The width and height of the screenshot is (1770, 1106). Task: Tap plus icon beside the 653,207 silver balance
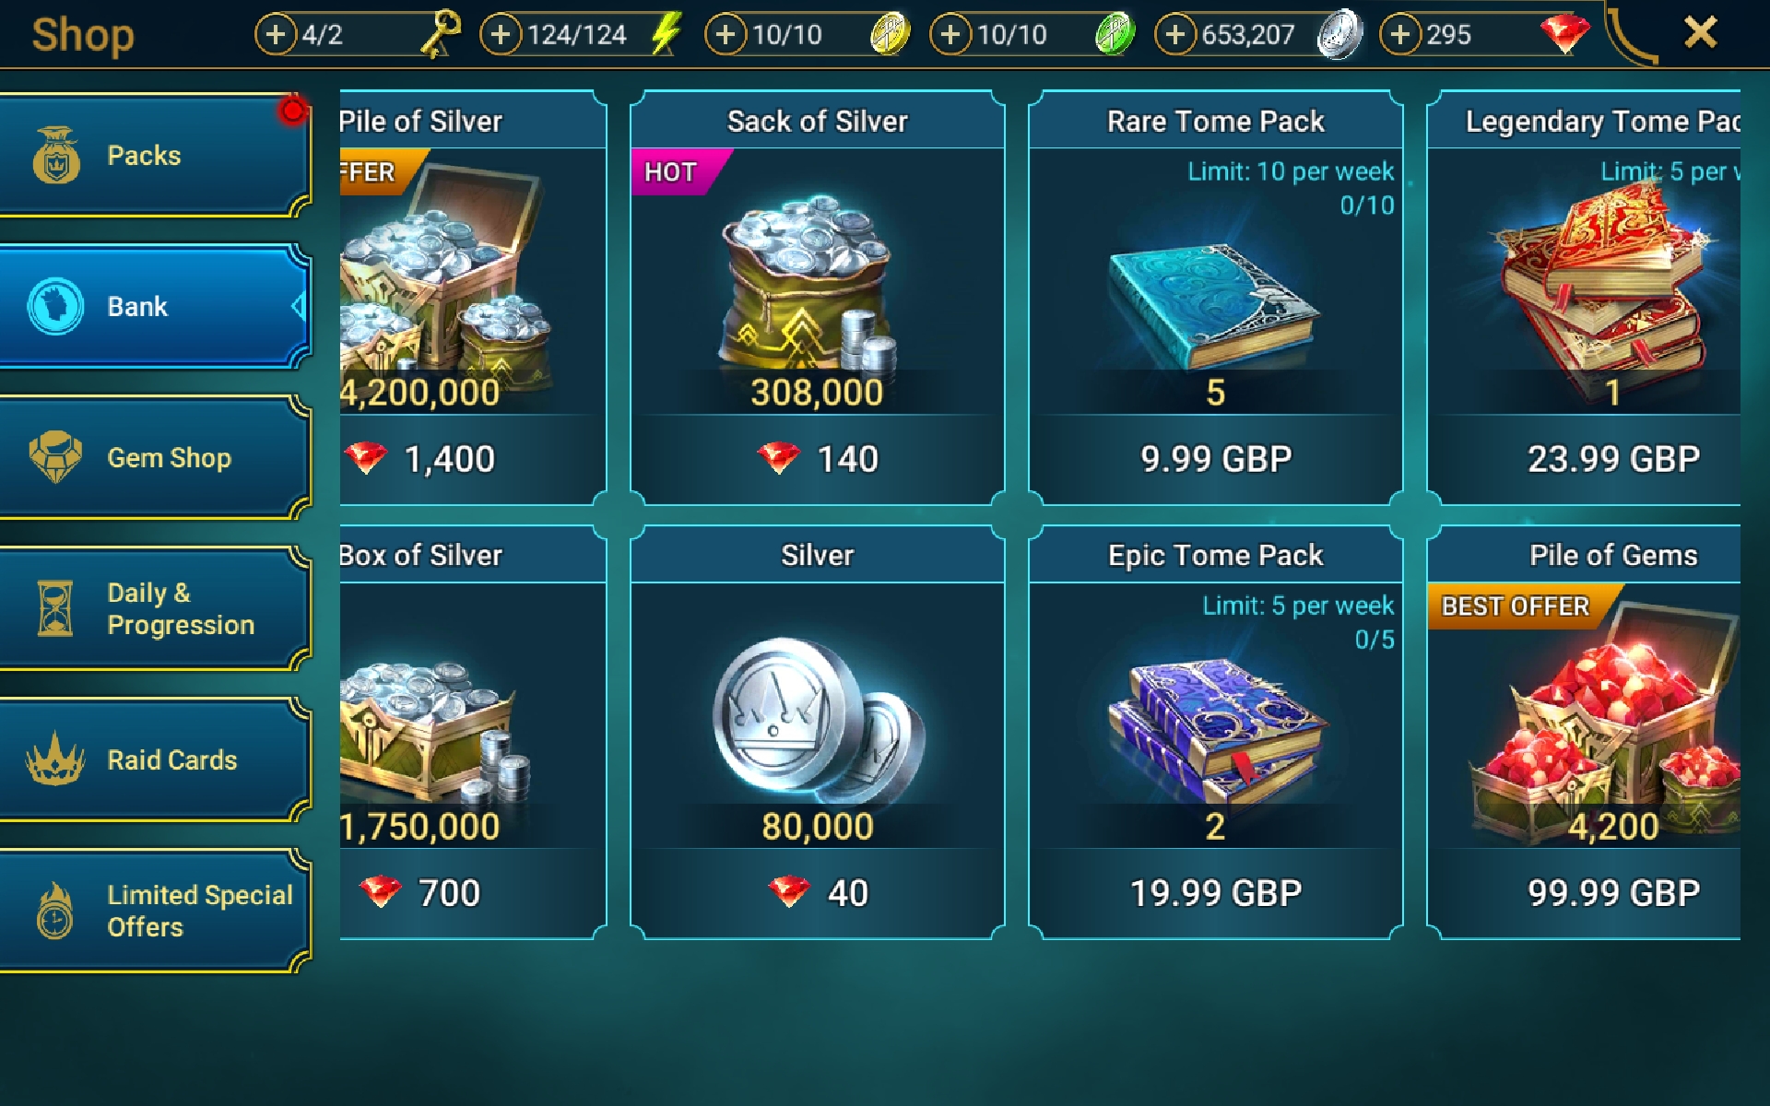pyautogui.click(x=1175, y=35)
